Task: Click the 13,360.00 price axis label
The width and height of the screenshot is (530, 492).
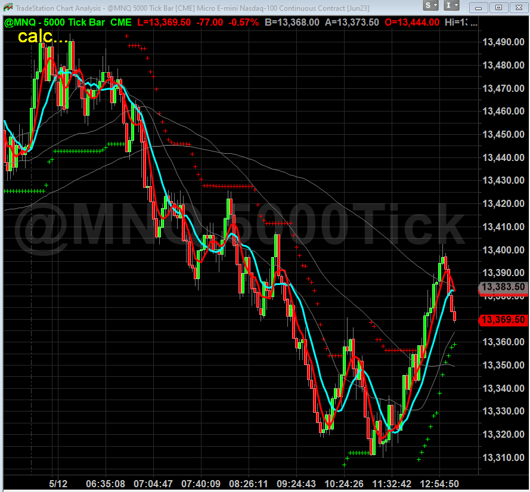Action: [503, 342]
